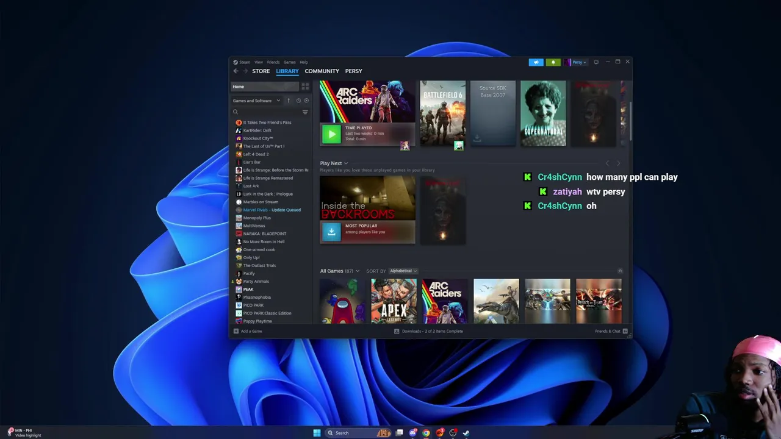This screenshot has height=439, width=781.
Task: Open the PERSY profile tab
Action: point(353,71)
